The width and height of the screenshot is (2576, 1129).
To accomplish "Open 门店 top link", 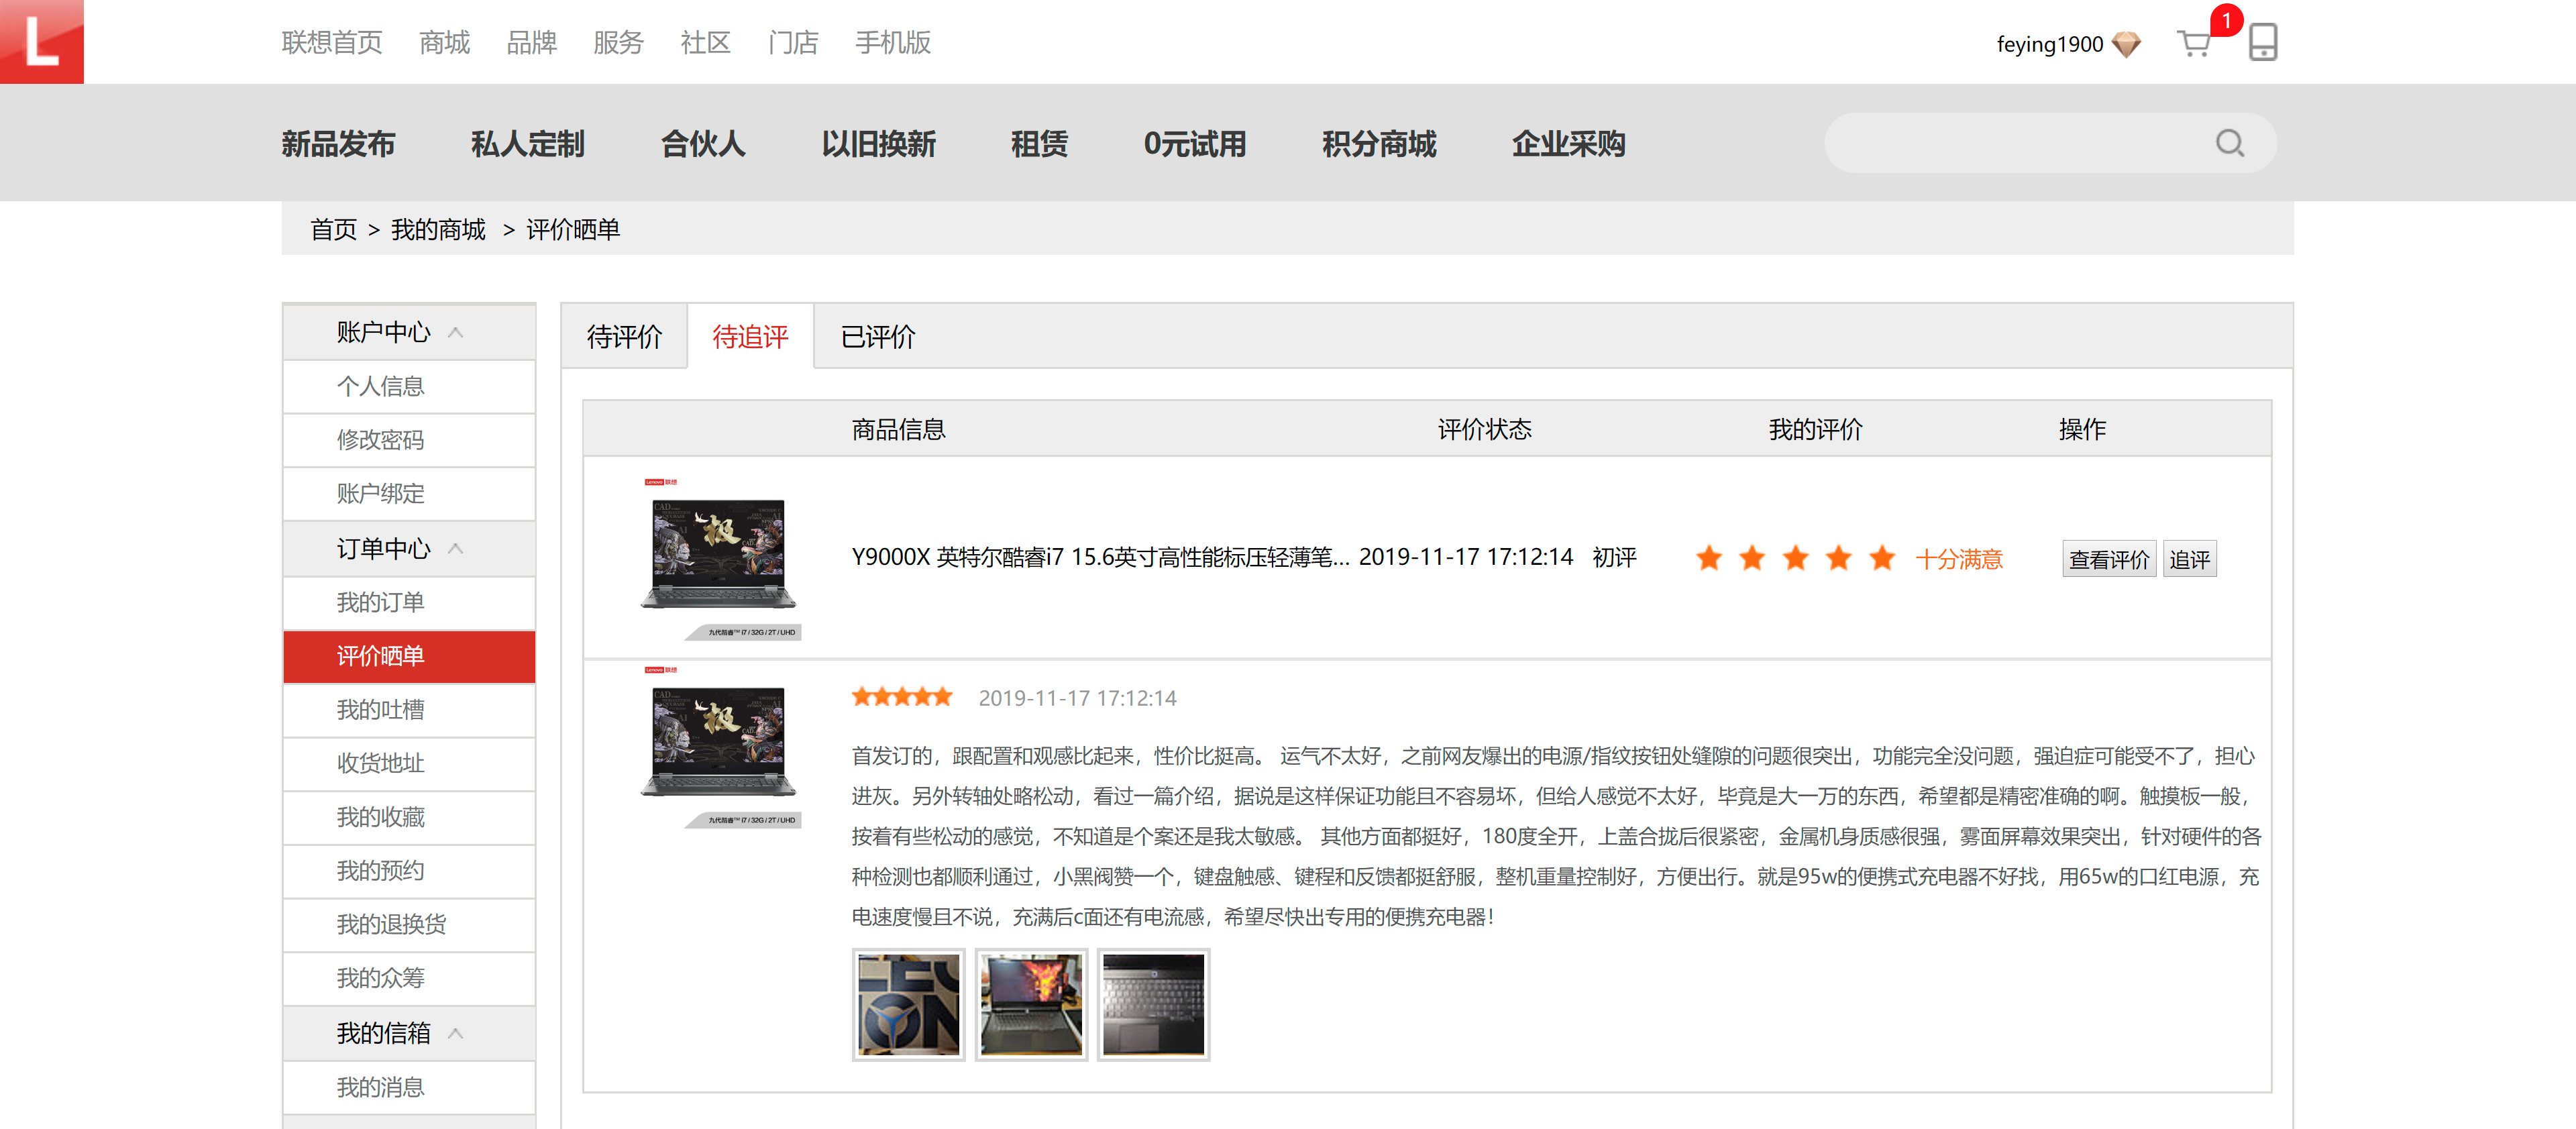I will tap(793, 42).
